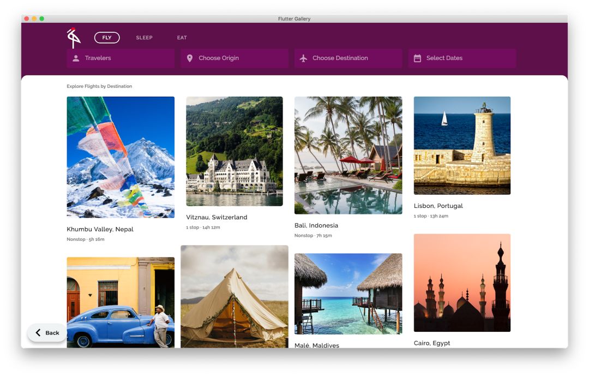The image size is (589, 376).
Task: Select the Vitznau, Switzerland image
Action: [235, 151]
